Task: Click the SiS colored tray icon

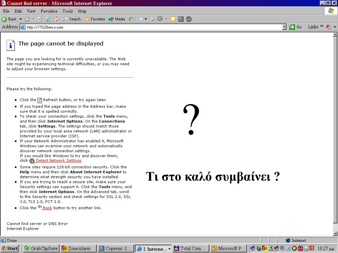Action: (312, 248)
